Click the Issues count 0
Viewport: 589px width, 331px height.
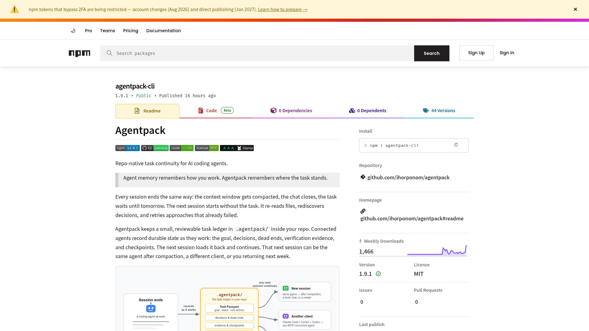(x=362, y=302)
